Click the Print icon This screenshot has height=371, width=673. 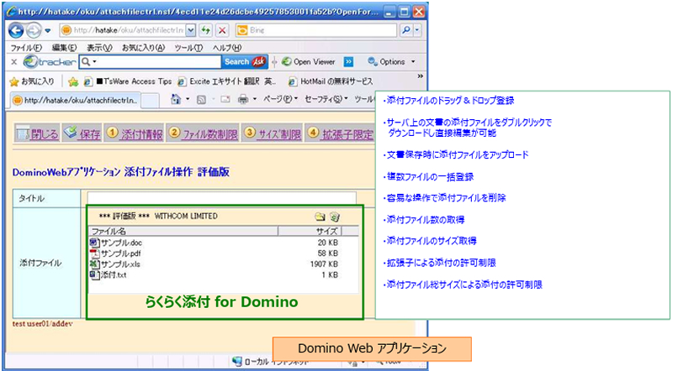click(243, 99)
